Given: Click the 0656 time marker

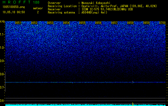Looking at the screenshot, I should tap(98, 23).
